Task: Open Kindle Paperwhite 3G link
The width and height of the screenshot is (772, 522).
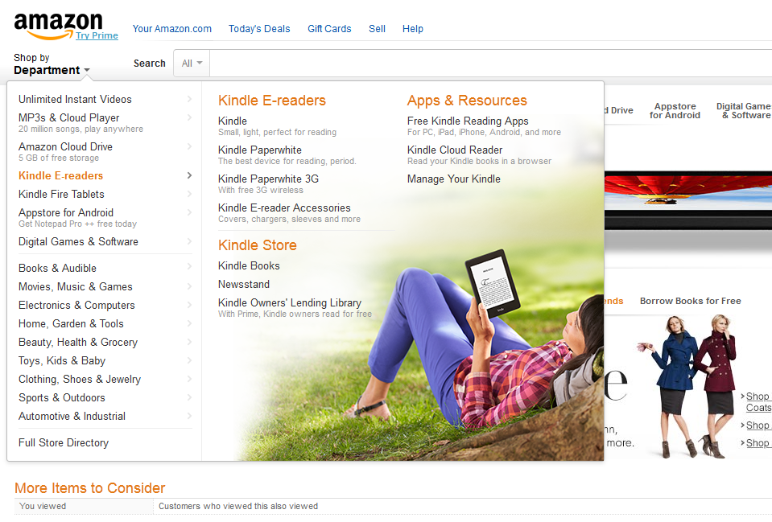Action: coord(268,179)
